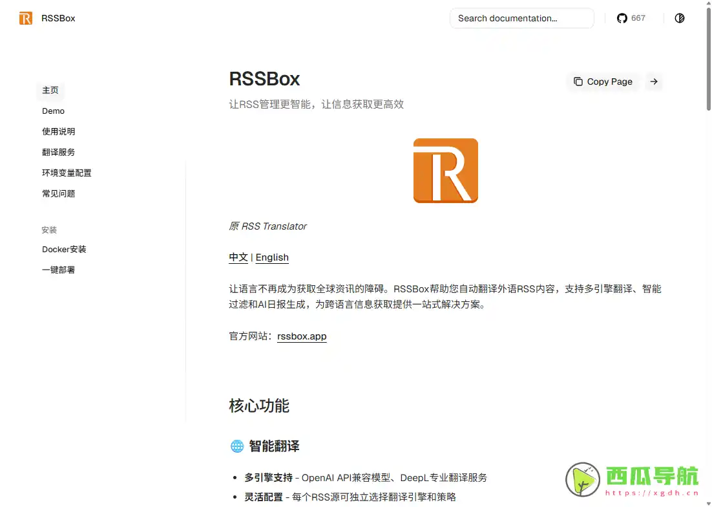
Task: Open the 翻译服务 sidebar page
Action: [59, 152]
